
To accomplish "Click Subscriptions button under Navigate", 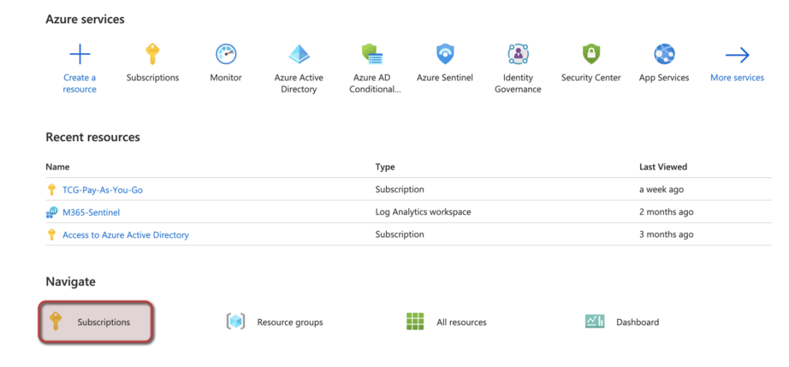I will (96, 322).
